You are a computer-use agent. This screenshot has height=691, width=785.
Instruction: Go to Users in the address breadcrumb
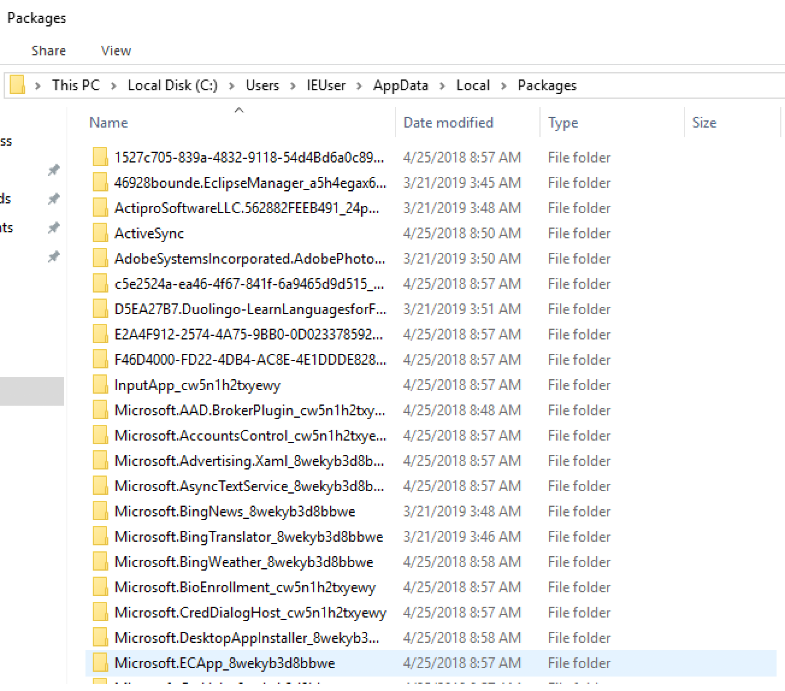[262, 85]
